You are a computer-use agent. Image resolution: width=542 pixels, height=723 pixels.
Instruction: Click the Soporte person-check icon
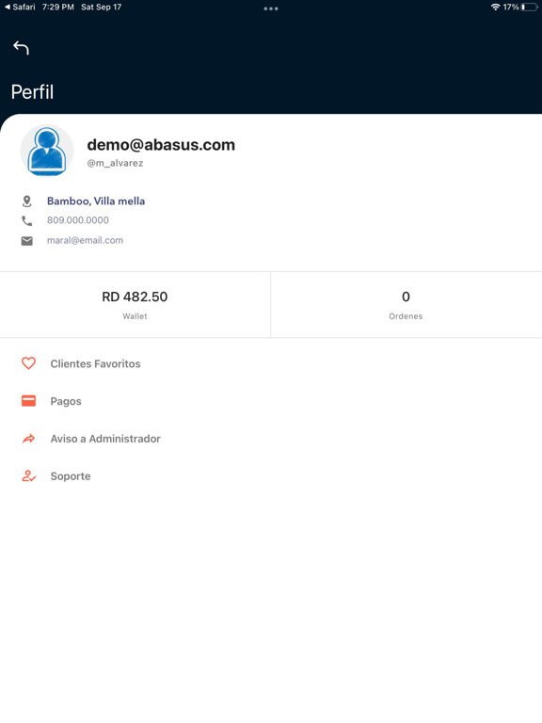point(28,475)
